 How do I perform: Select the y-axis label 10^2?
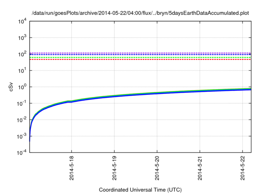click(23, 54)
